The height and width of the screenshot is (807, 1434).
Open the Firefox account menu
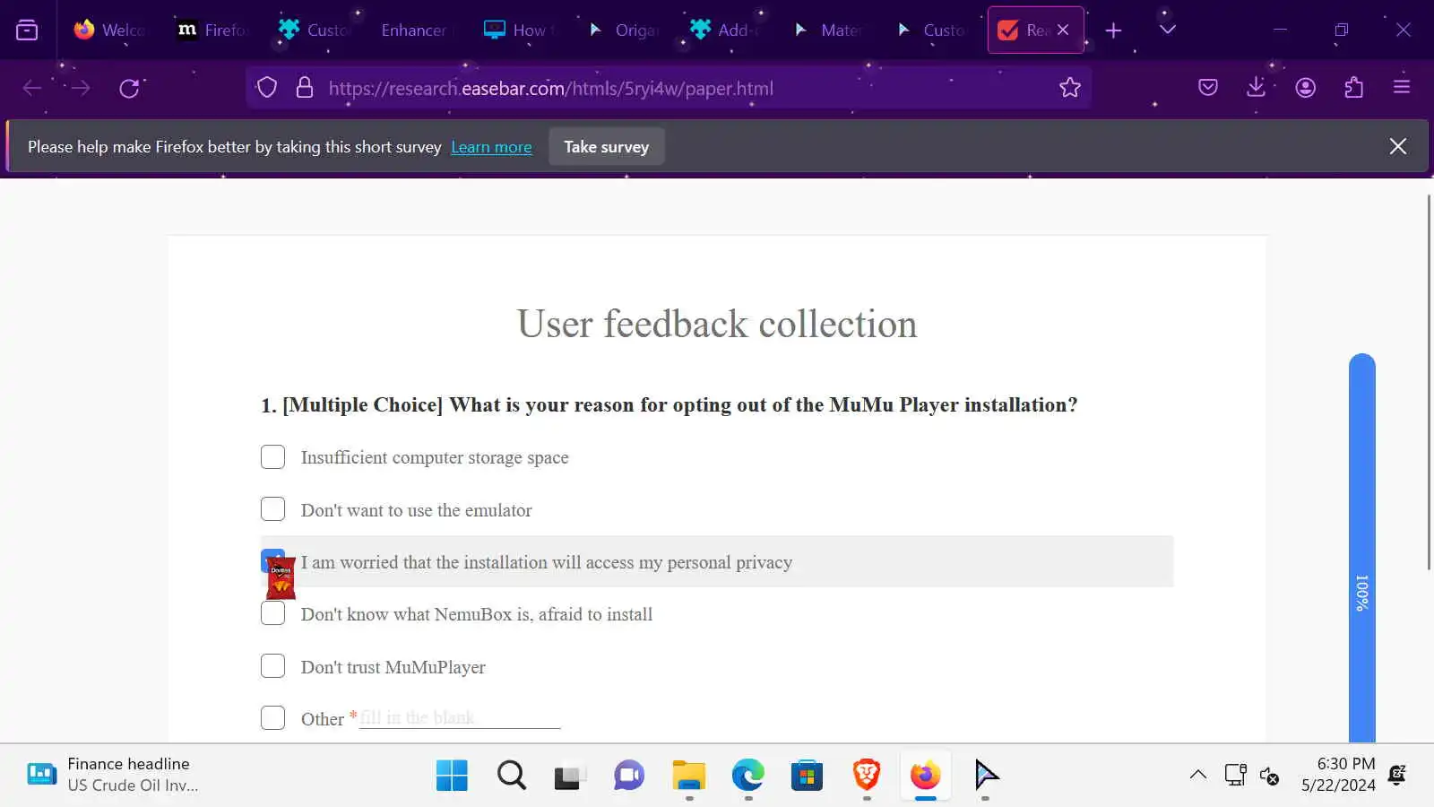pos(1305,88)
